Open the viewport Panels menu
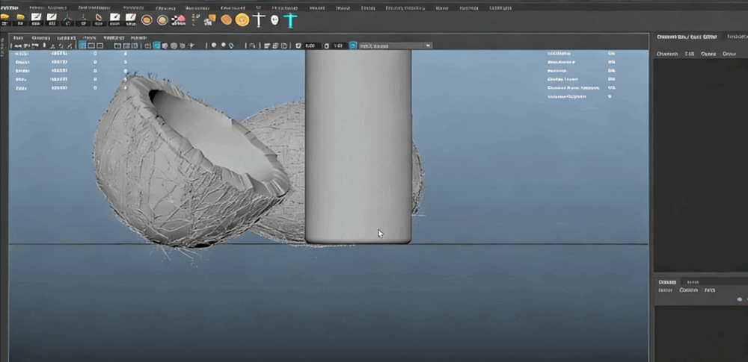This screenshot has width=748, height=362. (x=138, y=37)
